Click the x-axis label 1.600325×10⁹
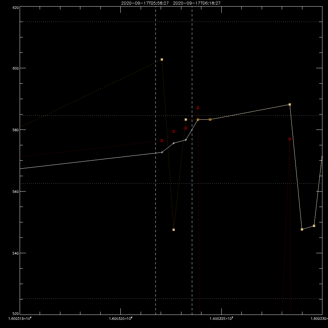This screenshot has height=328, width=328. (221, 318)
